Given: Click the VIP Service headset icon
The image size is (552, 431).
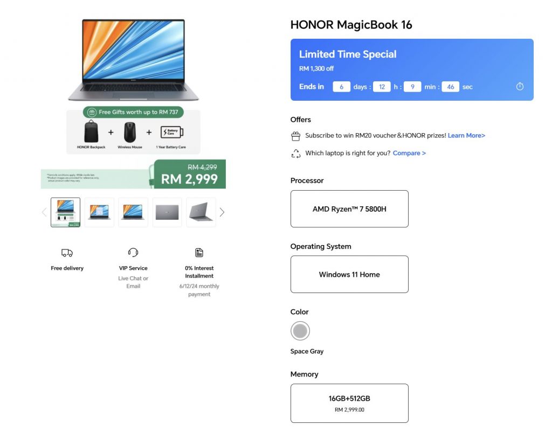Looking at the screenshot, I should click(133, 252).
